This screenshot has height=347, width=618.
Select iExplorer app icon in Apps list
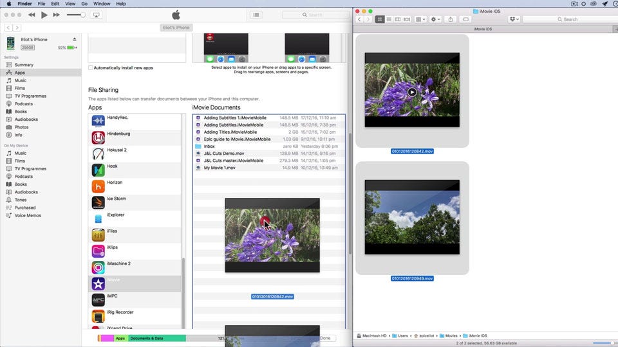[x=98, y=218]
